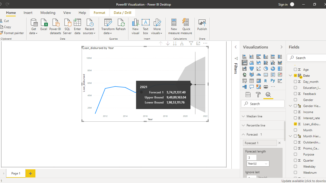Uncheck the Loan_disbursed field checkbox
The height and width of the screenshot is (183, 326).
click(295, 124)
